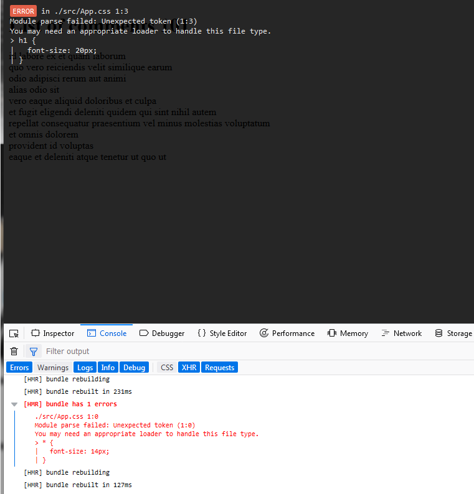Switch to the Network tab
Screen dimensions: 474x494
tap(402, 333)
